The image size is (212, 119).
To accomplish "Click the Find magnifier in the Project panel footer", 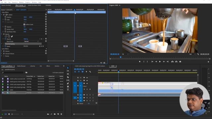I will click(51, 114).
